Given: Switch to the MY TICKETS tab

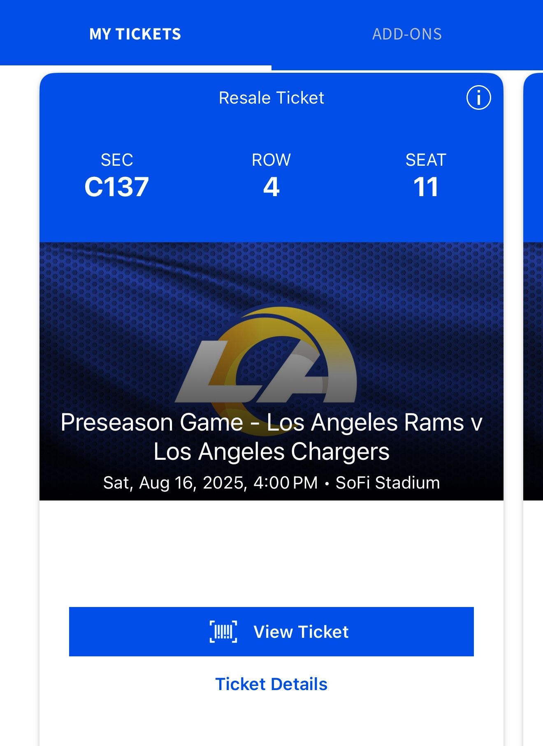Looking at the screenshot, I should (x=135, y=34).
